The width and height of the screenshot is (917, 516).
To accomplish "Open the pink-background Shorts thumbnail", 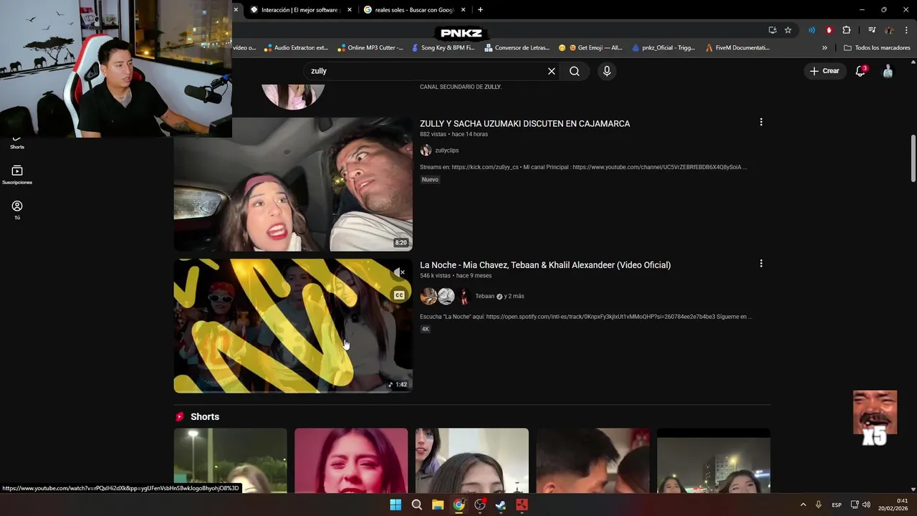I will point(351,461).
